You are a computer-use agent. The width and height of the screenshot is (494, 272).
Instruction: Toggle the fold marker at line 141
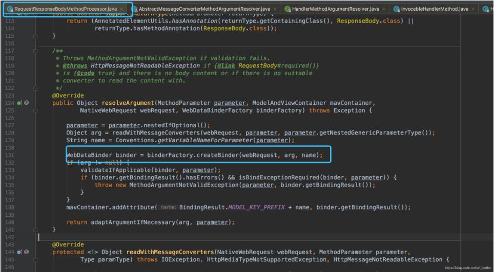35,230
